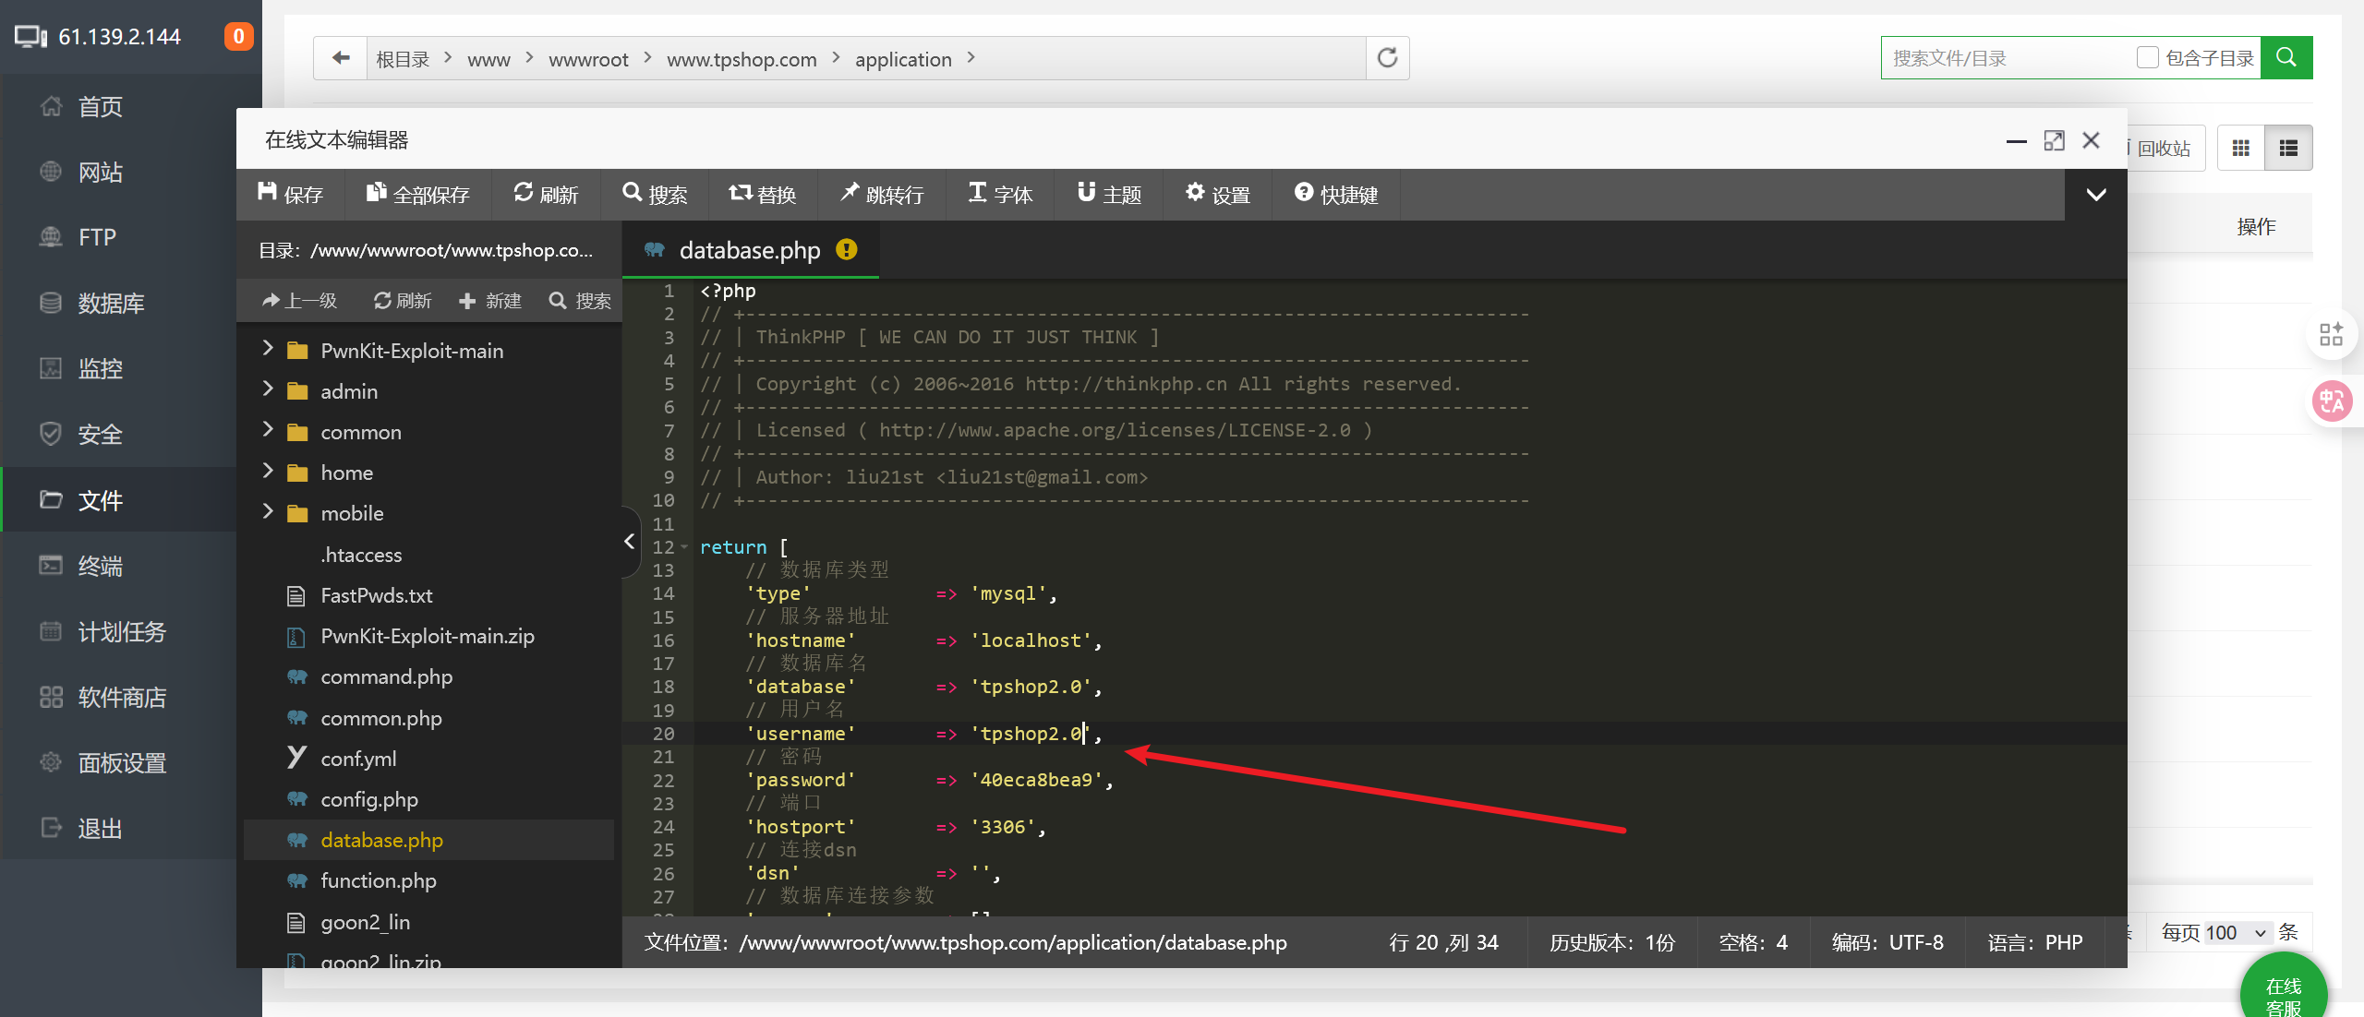Open the Database sidebar menu

(111, 304)
